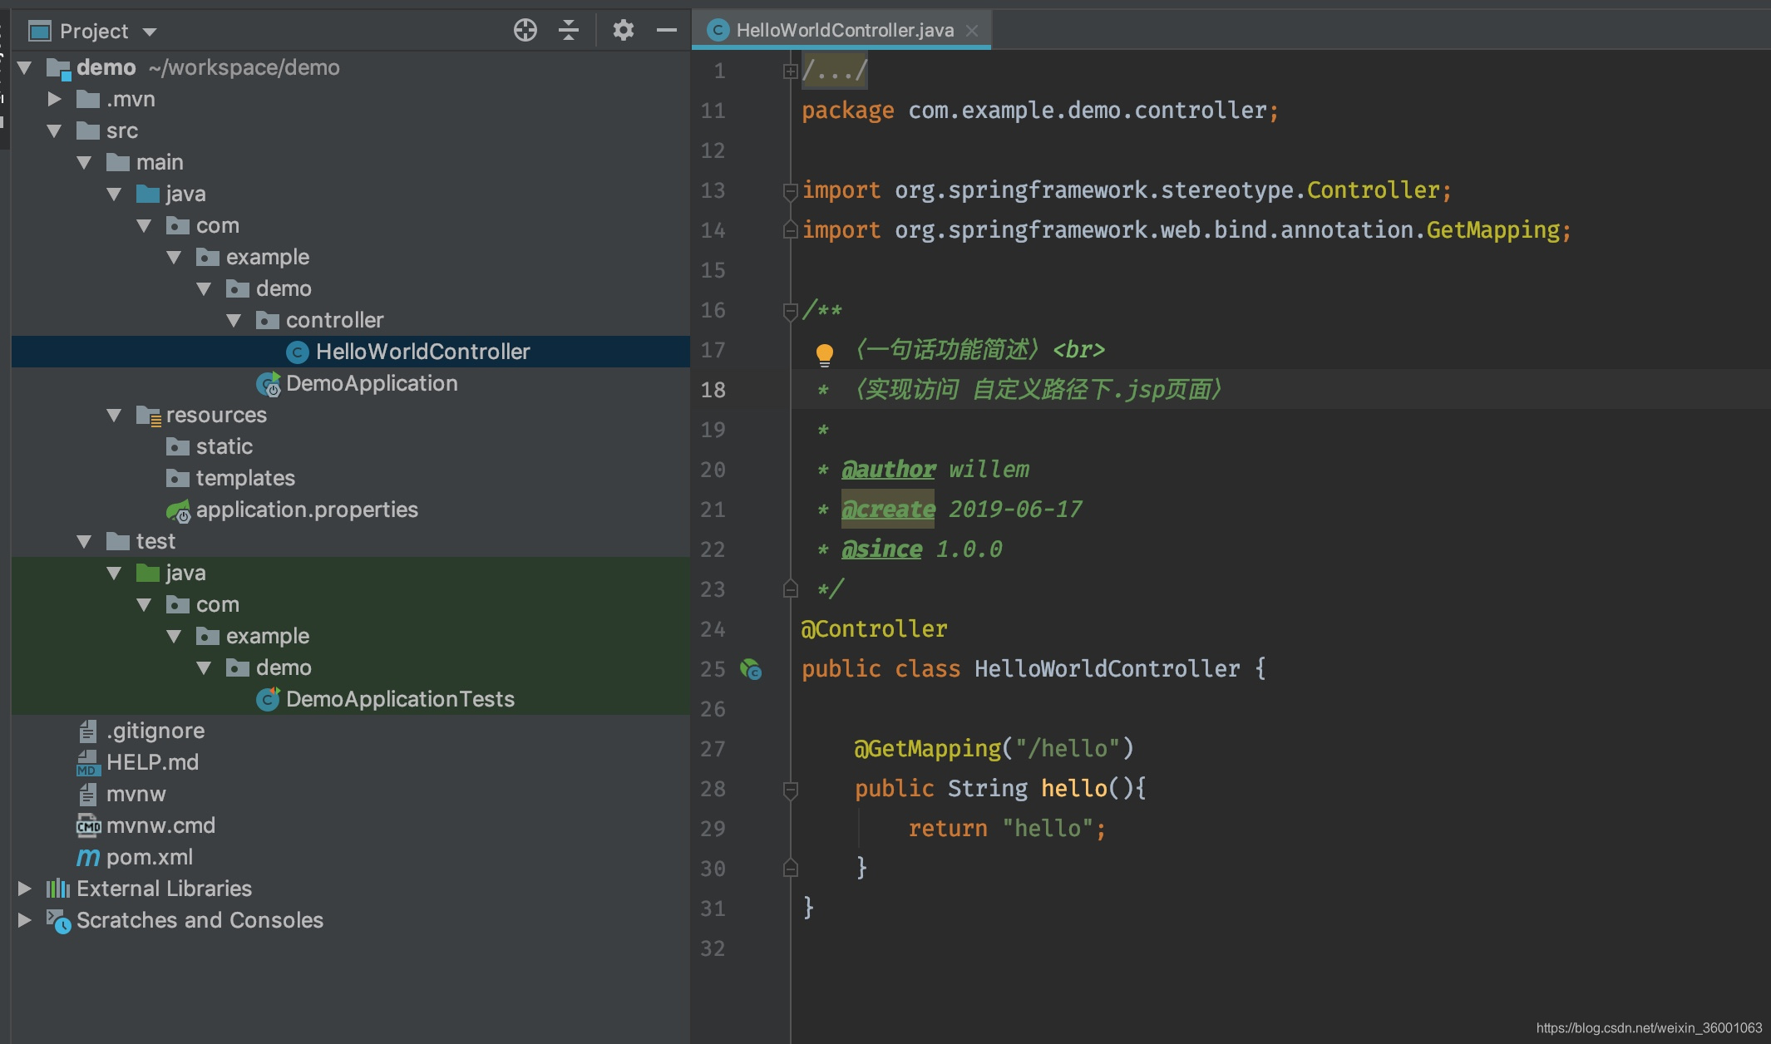Hide the Project tool window
Viewport: 1771px width, 1044px height.
[x=667, y=31]
